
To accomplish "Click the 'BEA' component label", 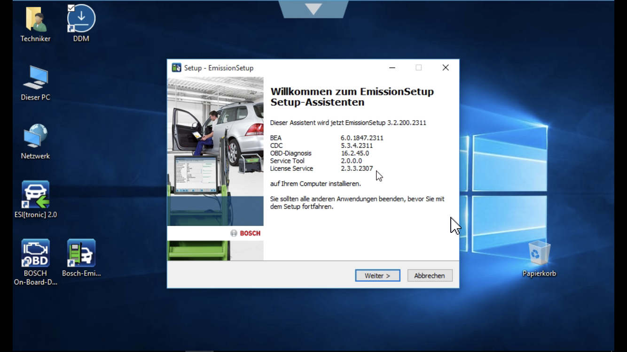I will point(276,138).
